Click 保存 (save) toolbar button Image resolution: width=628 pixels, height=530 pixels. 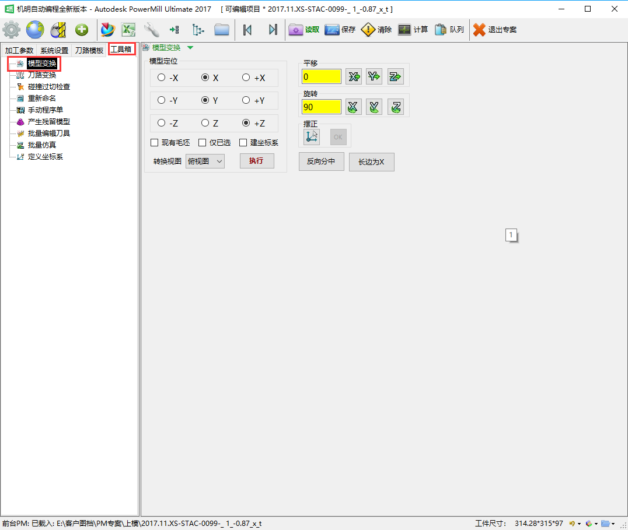(340, 30)
